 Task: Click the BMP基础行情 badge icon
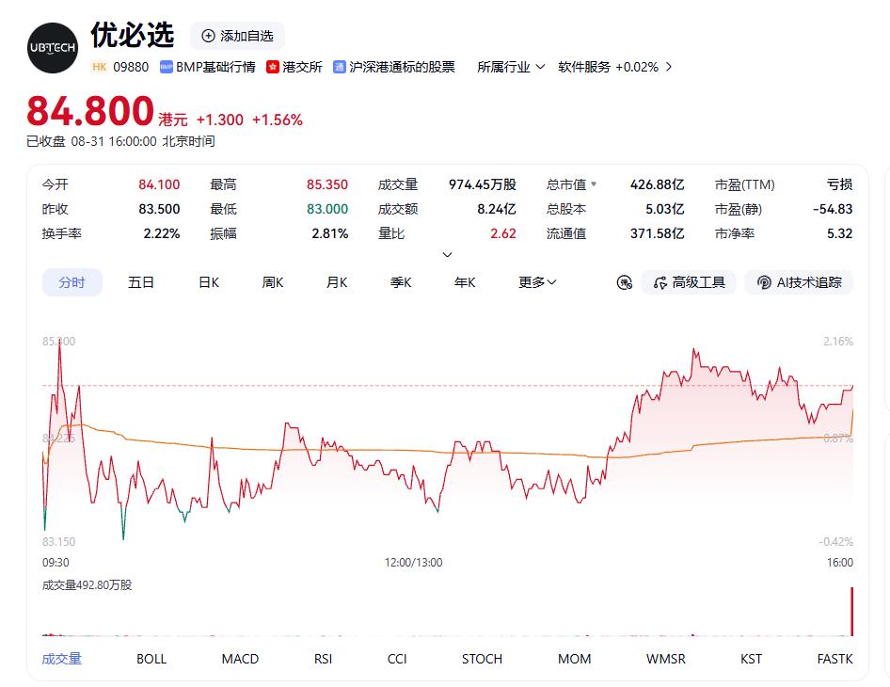coord(166,67)
